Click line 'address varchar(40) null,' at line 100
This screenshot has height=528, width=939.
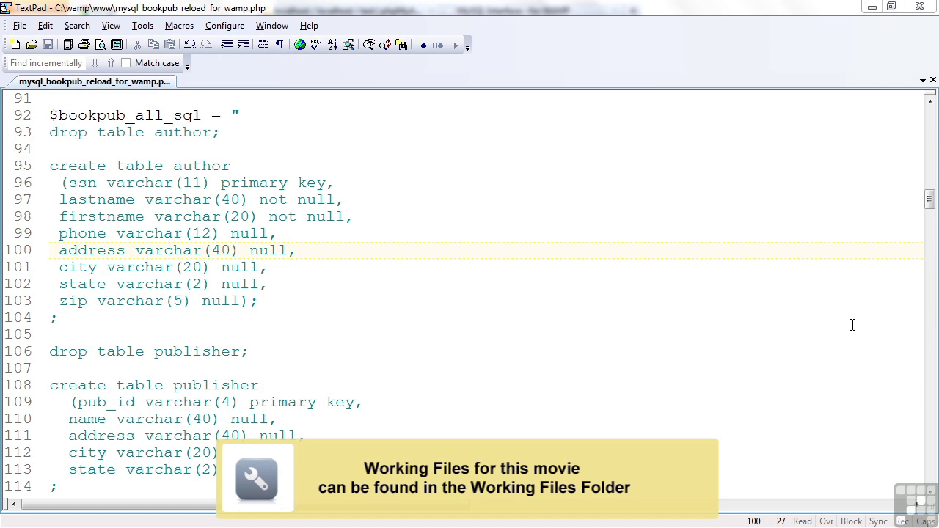[177, 250]
